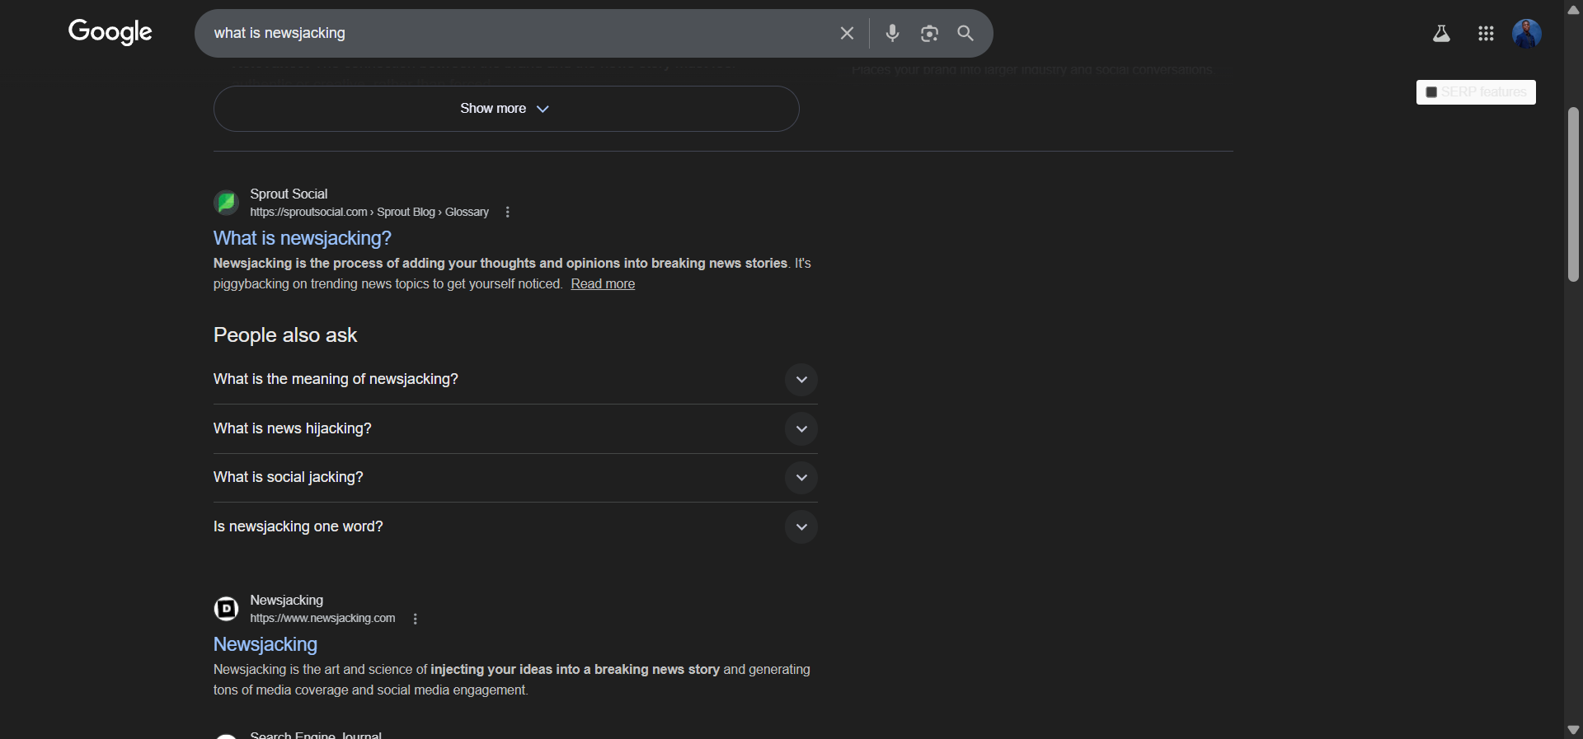The width and height of the screenshot is (1583, 739).
Task: Expand 'What is news hijacking?' question
Action: pos(515,428)
